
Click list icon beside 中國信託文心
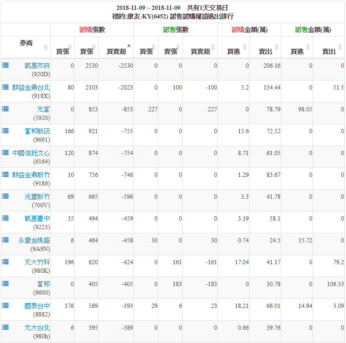pos(5,152)
